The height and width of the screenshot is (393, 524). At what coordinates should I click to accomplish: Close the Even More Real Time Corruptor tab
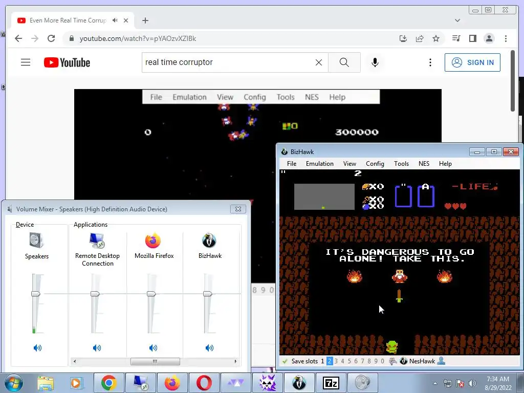pos(126,20)
